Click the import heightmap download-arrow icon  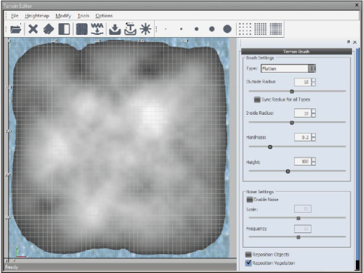[115, 29]
